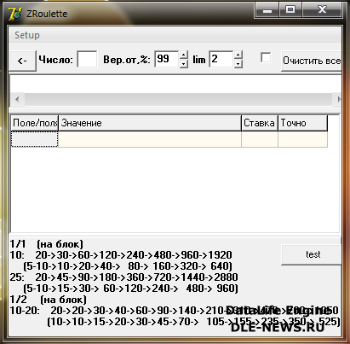Select the Точно column header

(302, 123)
